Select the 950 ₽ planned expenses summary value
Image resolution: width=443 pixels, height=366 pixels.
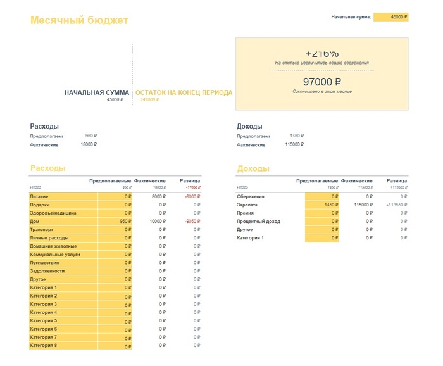click(x=91, y=136)
